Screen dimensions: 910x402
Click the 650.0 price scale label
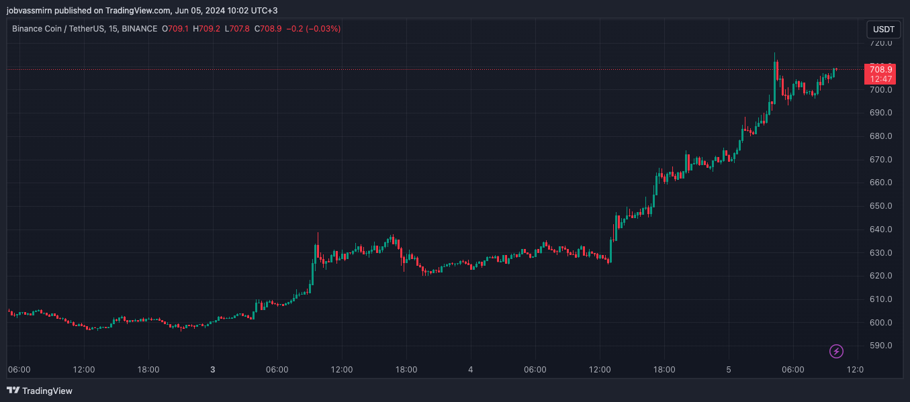[x=880, y=206]
